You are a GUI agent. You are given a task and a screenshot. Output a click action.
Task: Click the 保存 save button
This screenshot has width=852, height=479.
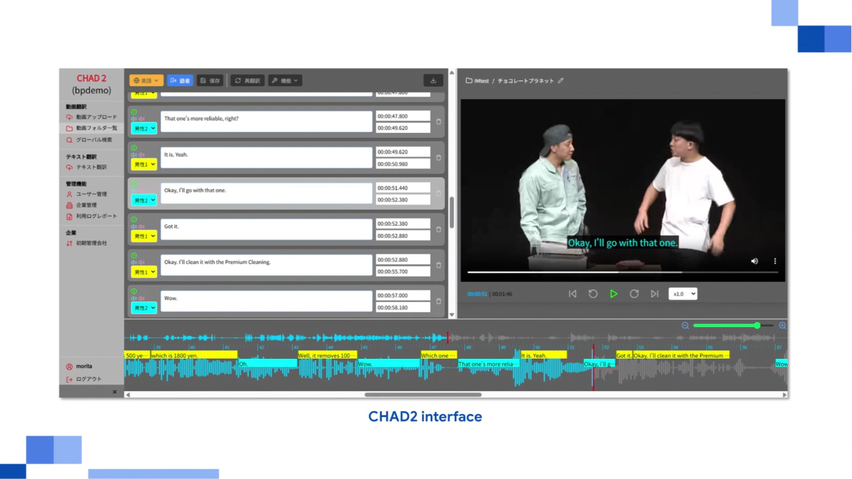coord(210,80)
